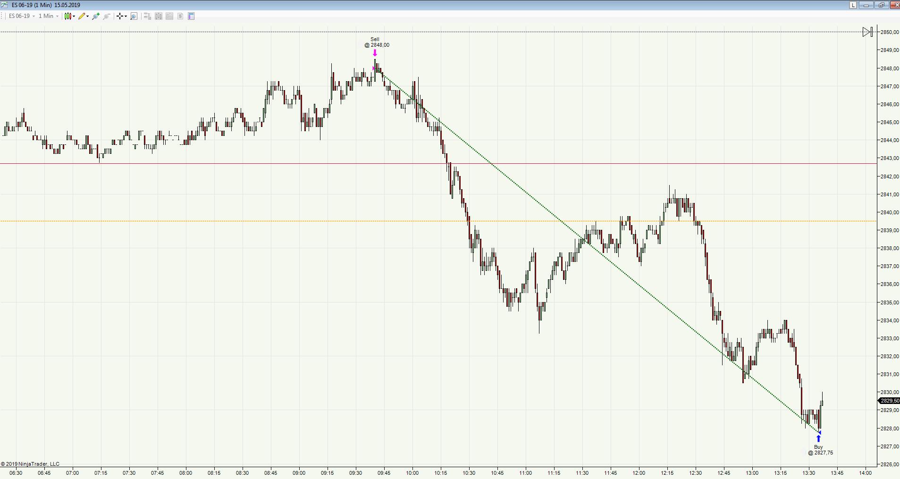
Task: Open the data series bars icon
Action: 159,16
